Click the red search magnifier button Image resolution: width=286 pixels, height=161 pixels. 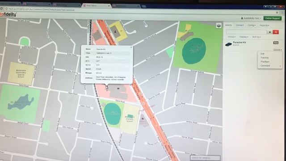tap(276, 32)
